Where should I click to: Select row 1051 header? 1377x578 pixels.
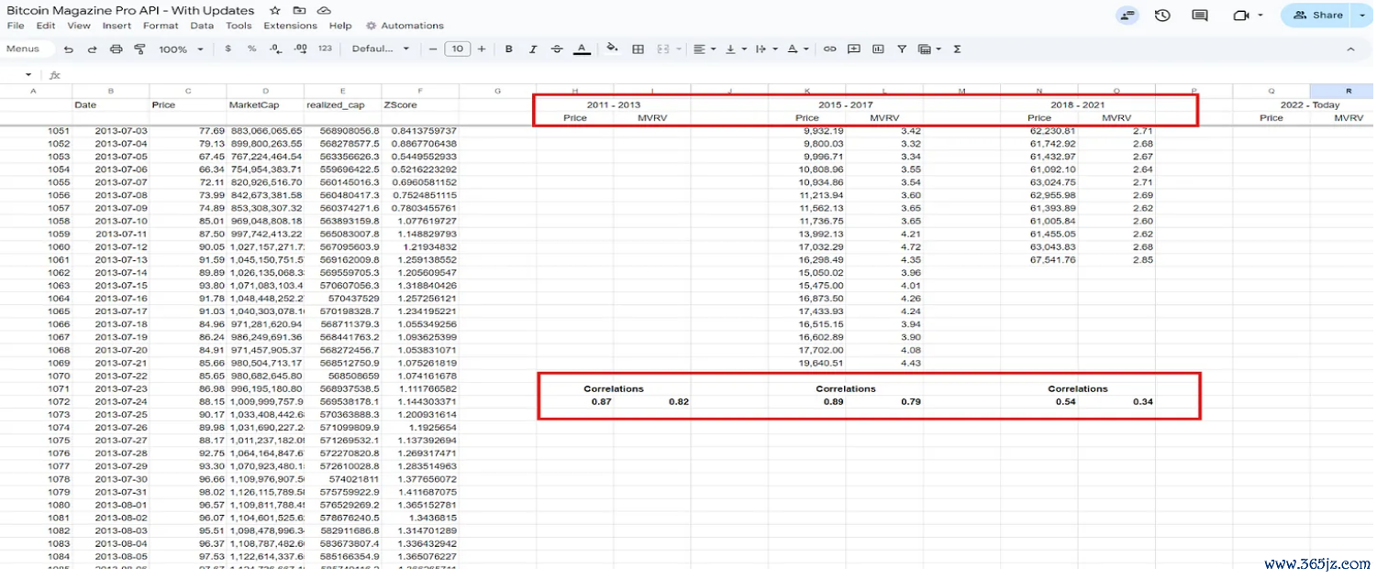(x=59, y=131)
